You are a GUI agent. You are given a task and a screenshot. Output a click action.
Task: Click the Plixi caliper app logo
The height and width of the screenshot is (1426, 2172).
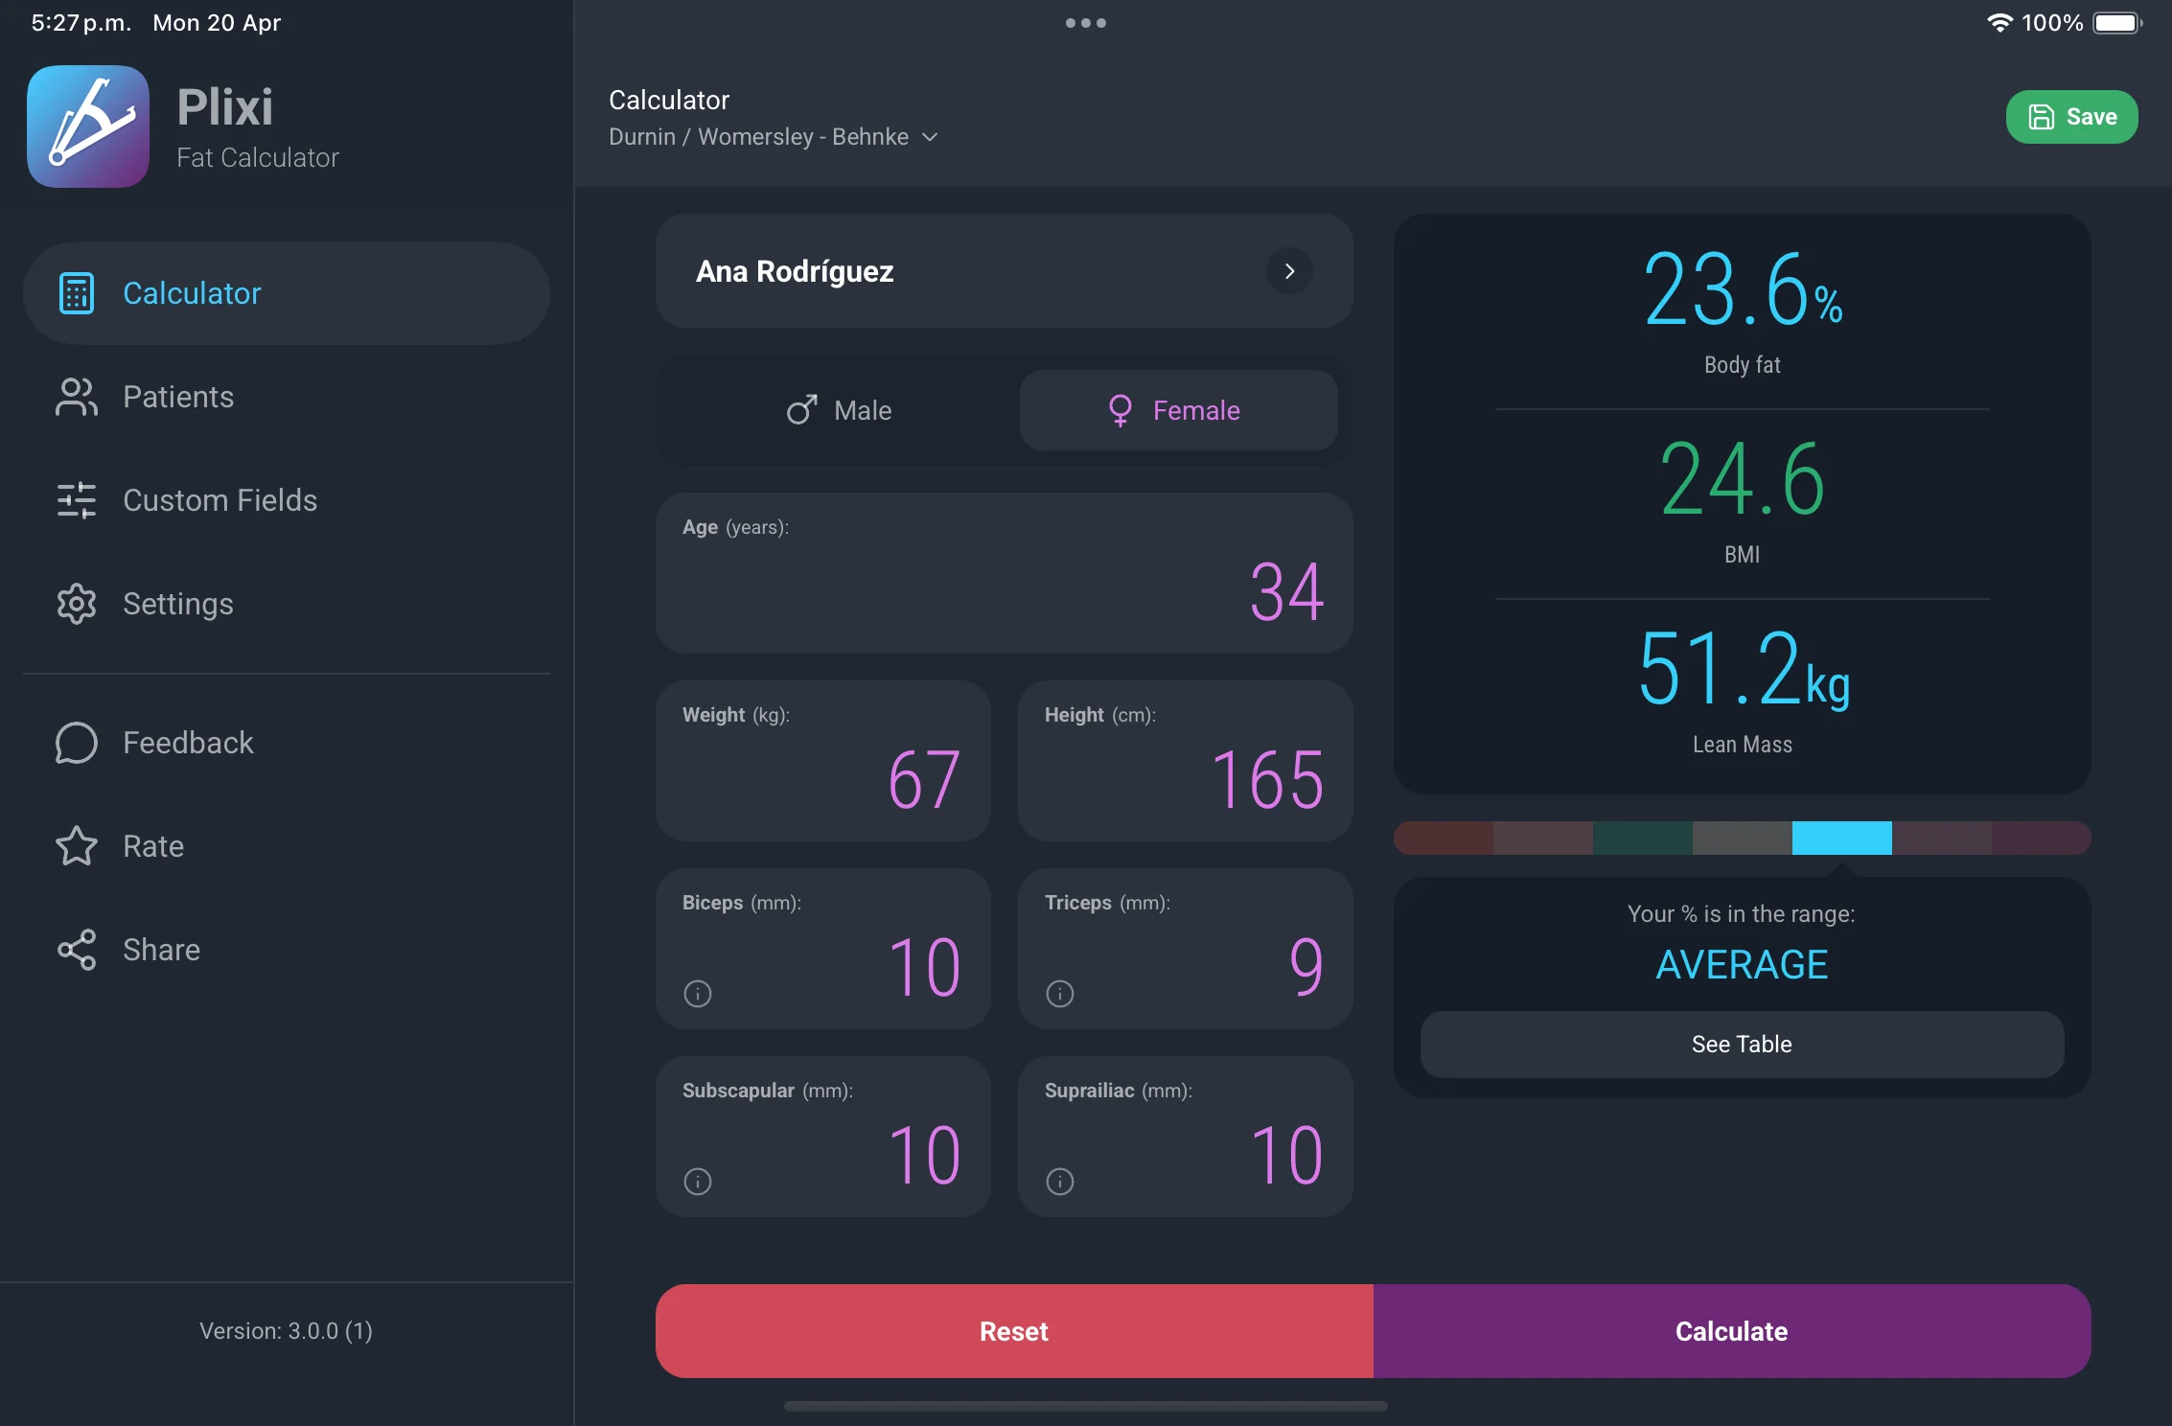[x=88, y=126]
